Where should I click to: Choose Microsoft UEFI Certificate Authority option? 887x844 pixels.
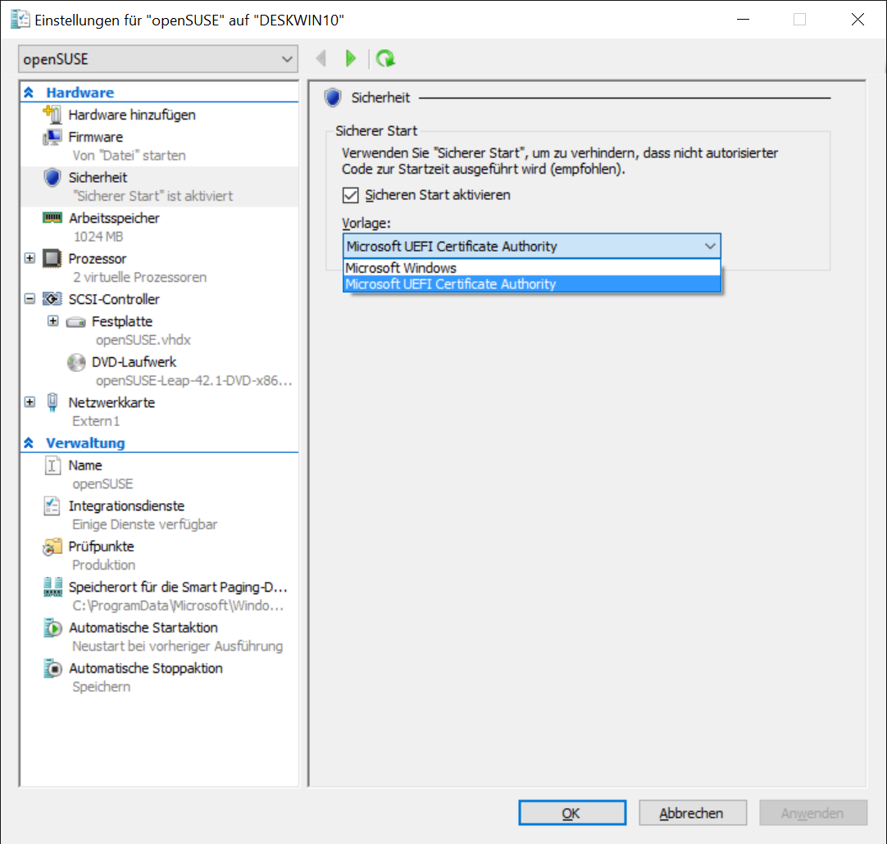click(532, 284)
